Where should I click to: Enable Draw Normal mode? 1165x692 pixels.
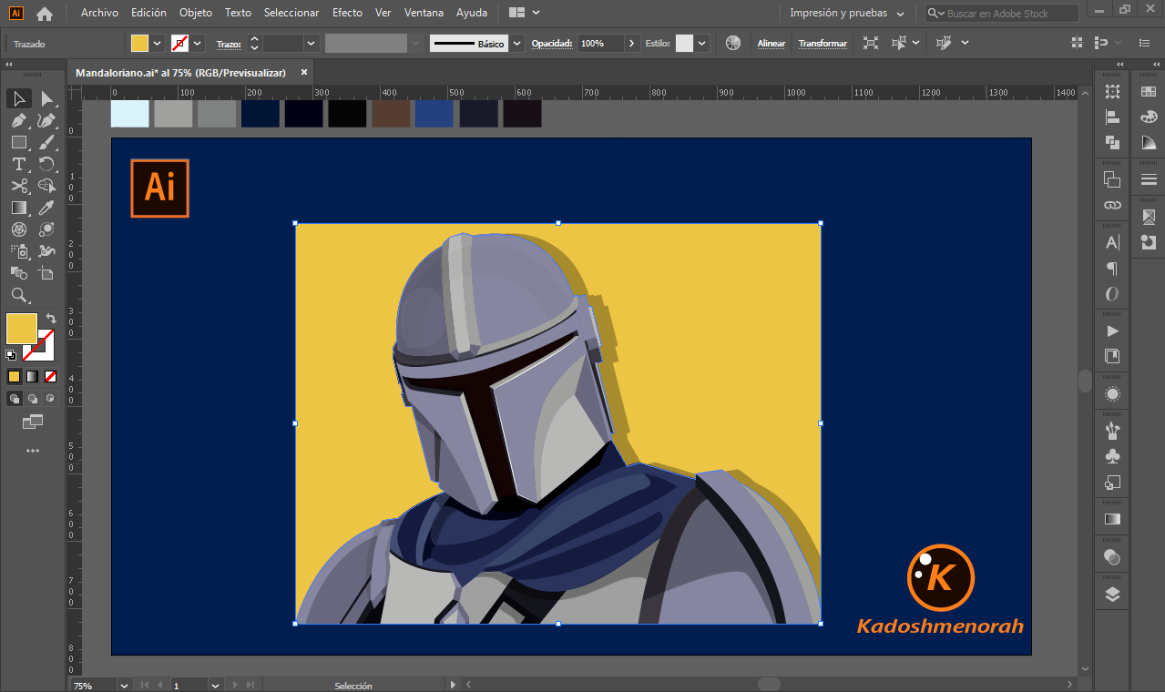15,399
